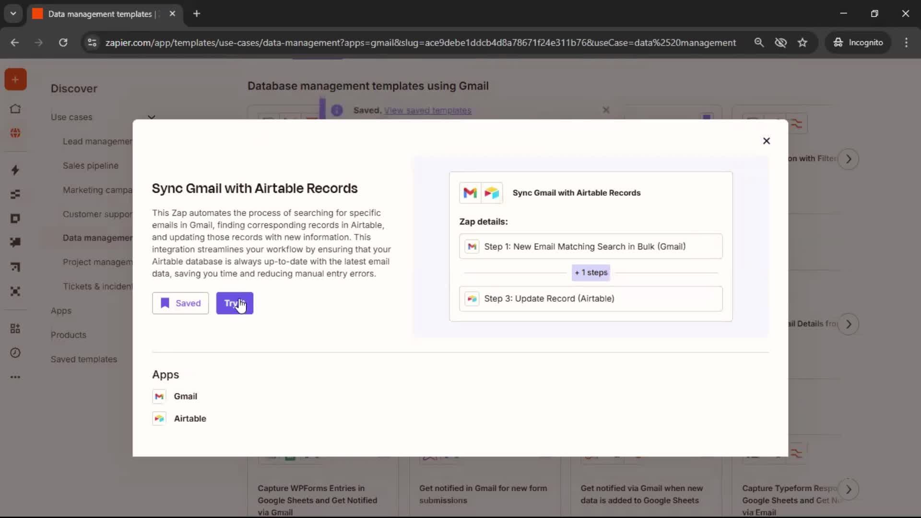Open View saved templates link

point(427,110)
